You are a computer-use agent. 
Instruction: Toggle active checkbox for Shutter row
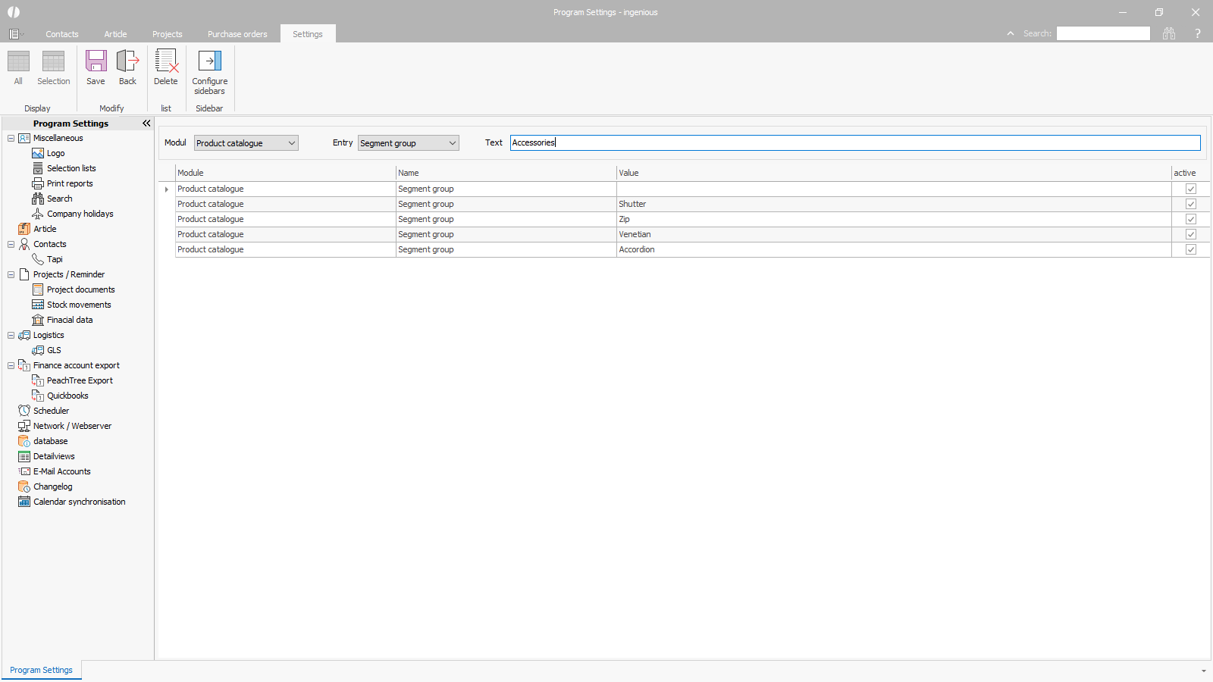click(x=1190, y=204)
